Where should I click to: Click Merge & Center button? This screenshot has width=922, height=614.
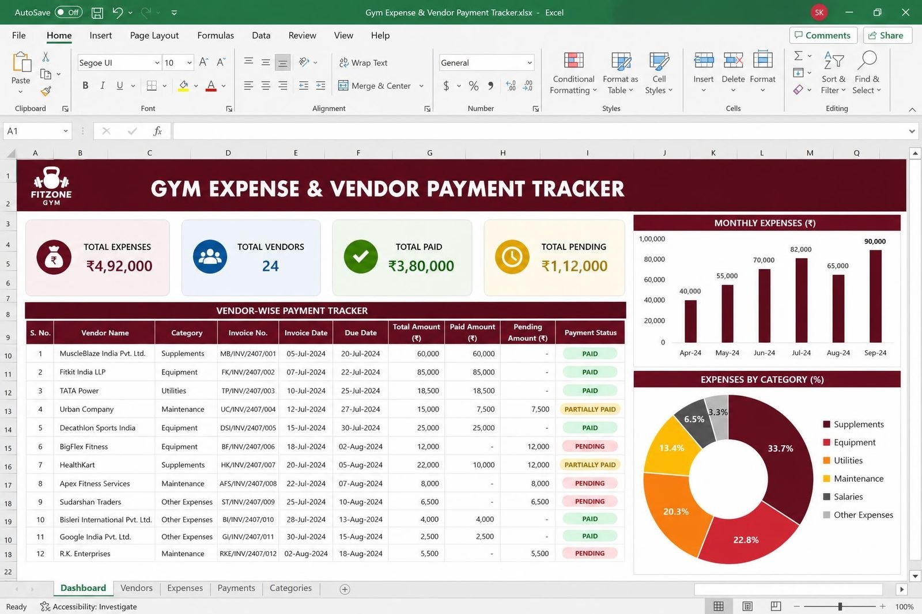(x=375, y=85)
